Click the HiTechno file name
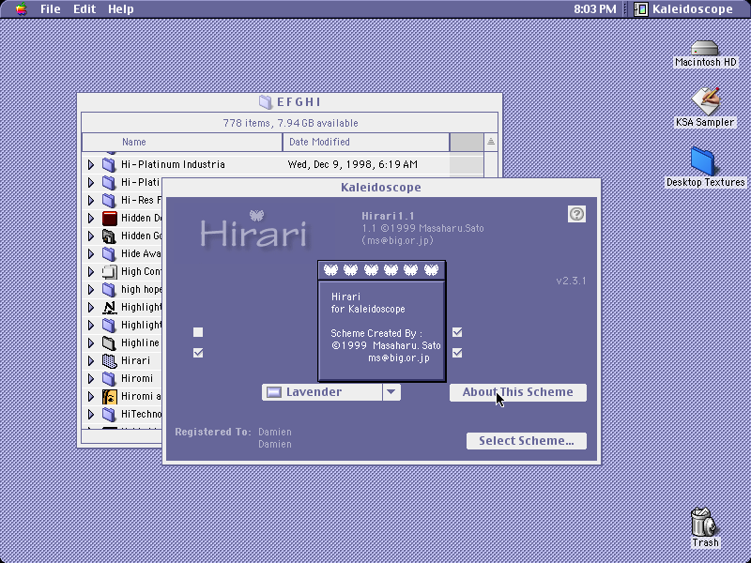Screen dimensions: 751x563 point(142,414)
